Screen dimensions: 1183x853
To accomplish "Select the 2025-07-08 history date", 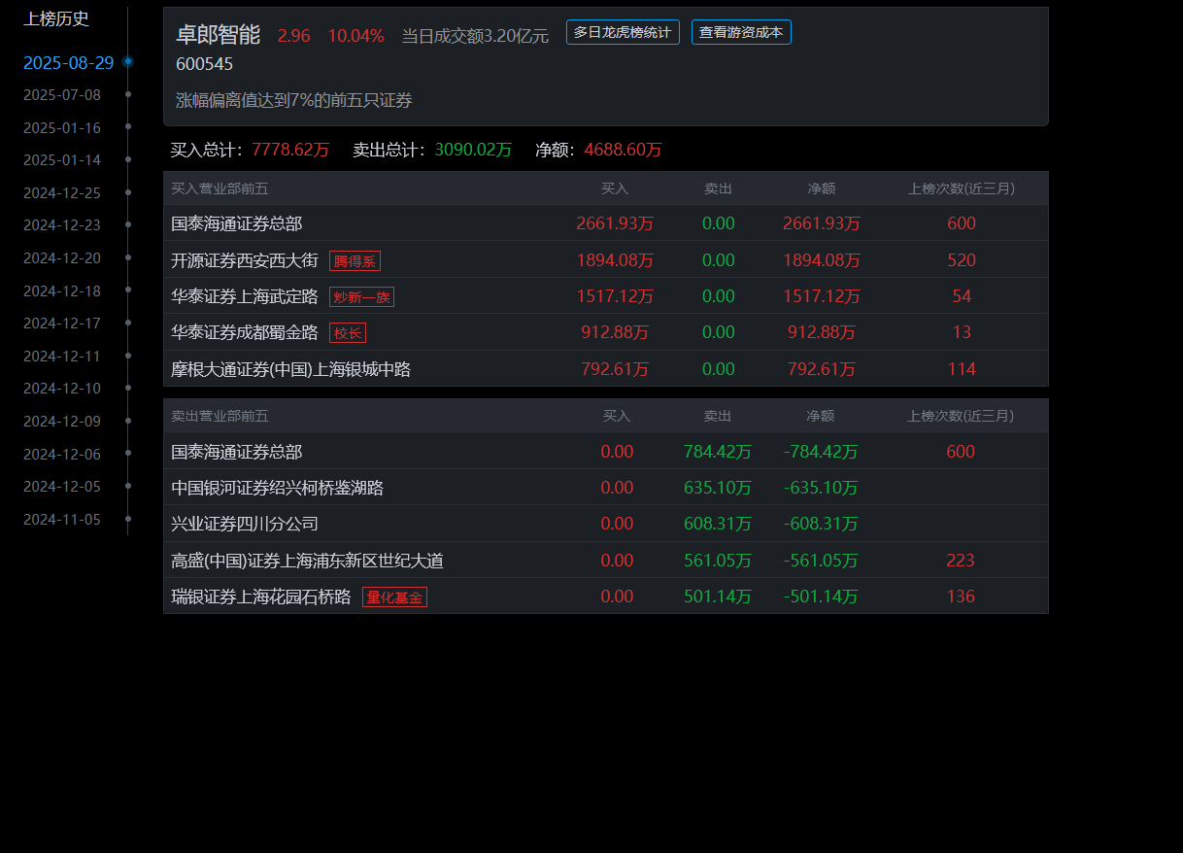I will (62, 95).
